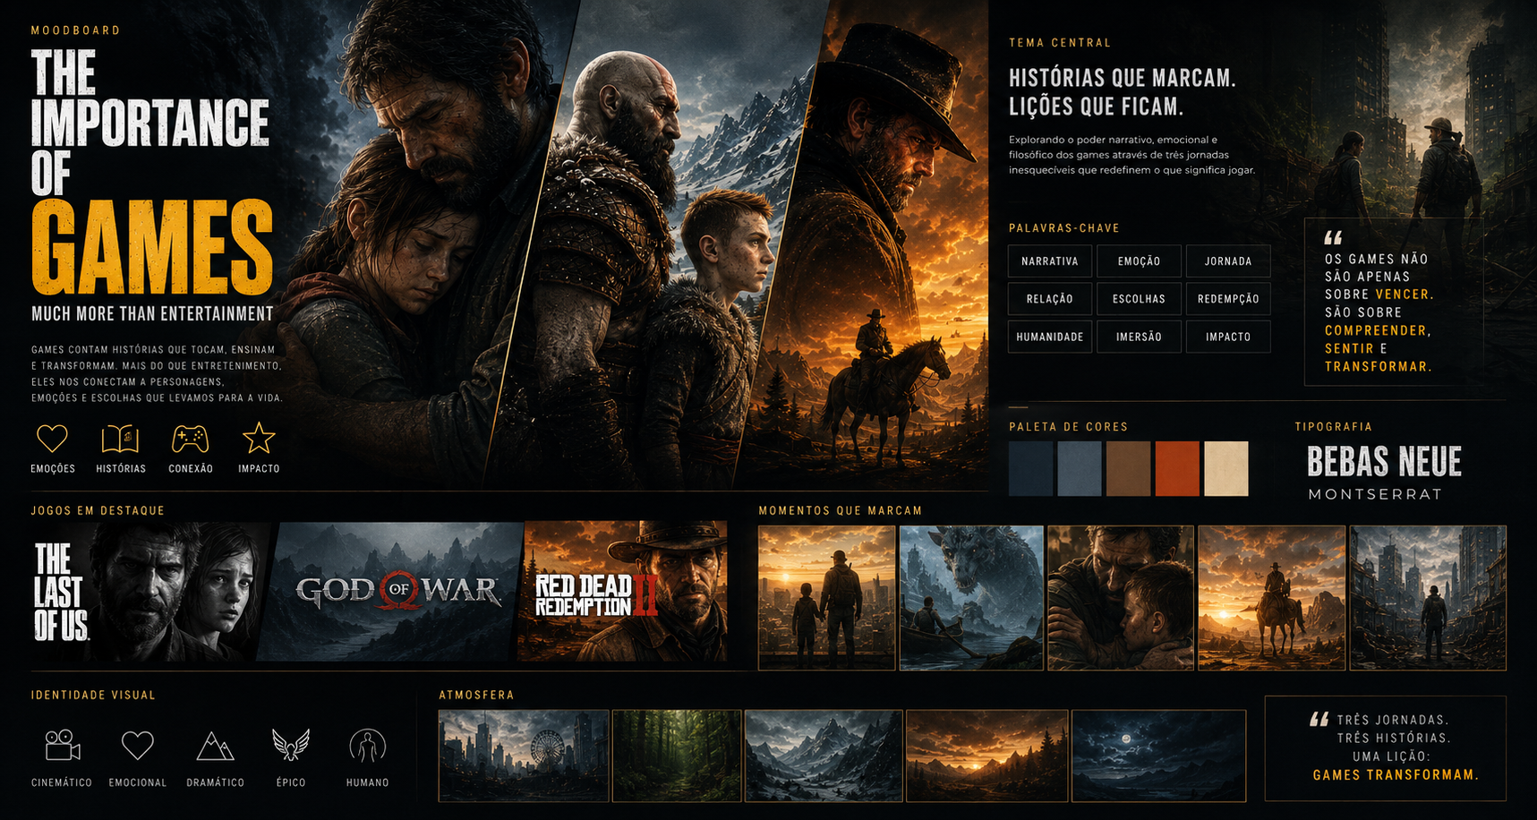Select the lone figure in ruined city moment
Screen dimensions: 1537x820
click(1428, 597)
